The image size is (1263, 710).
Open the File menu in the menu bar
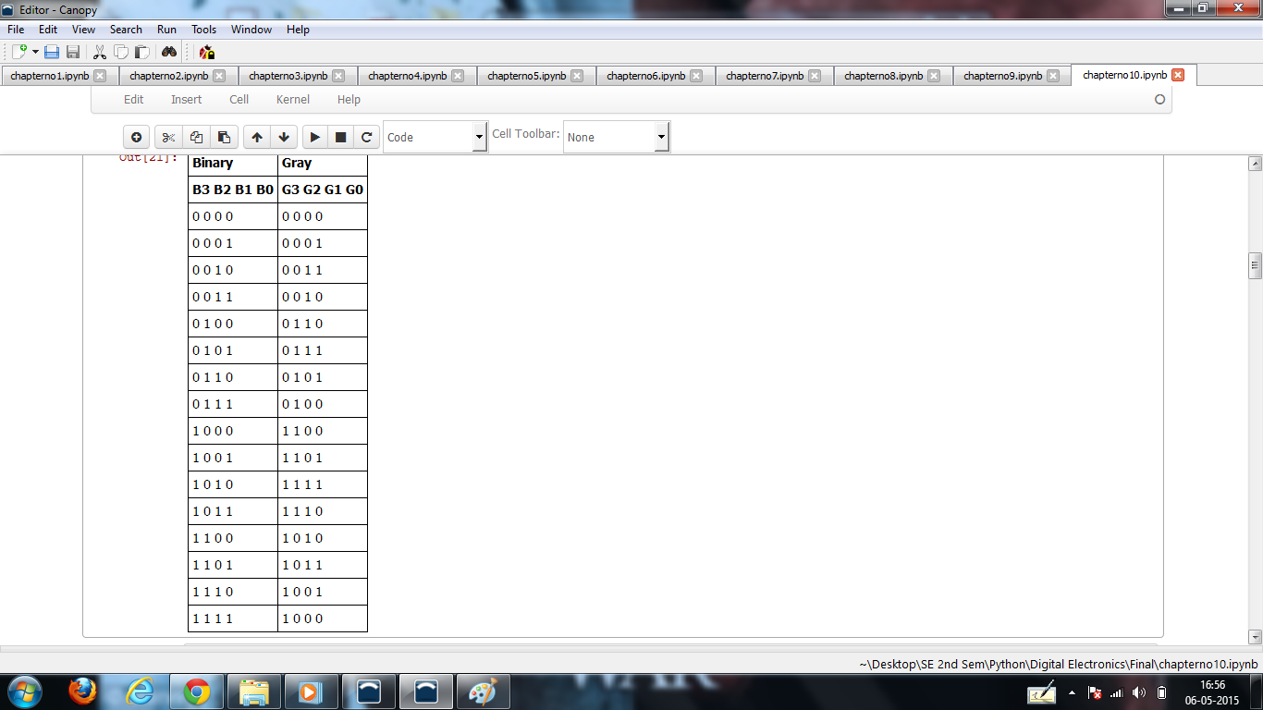coord(16,30)
